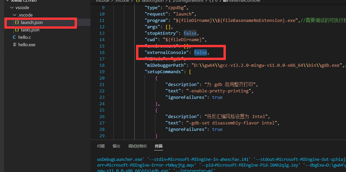Click the closing brace on line 24
Viewport: 346px width, 172px height.
point(156,104)
